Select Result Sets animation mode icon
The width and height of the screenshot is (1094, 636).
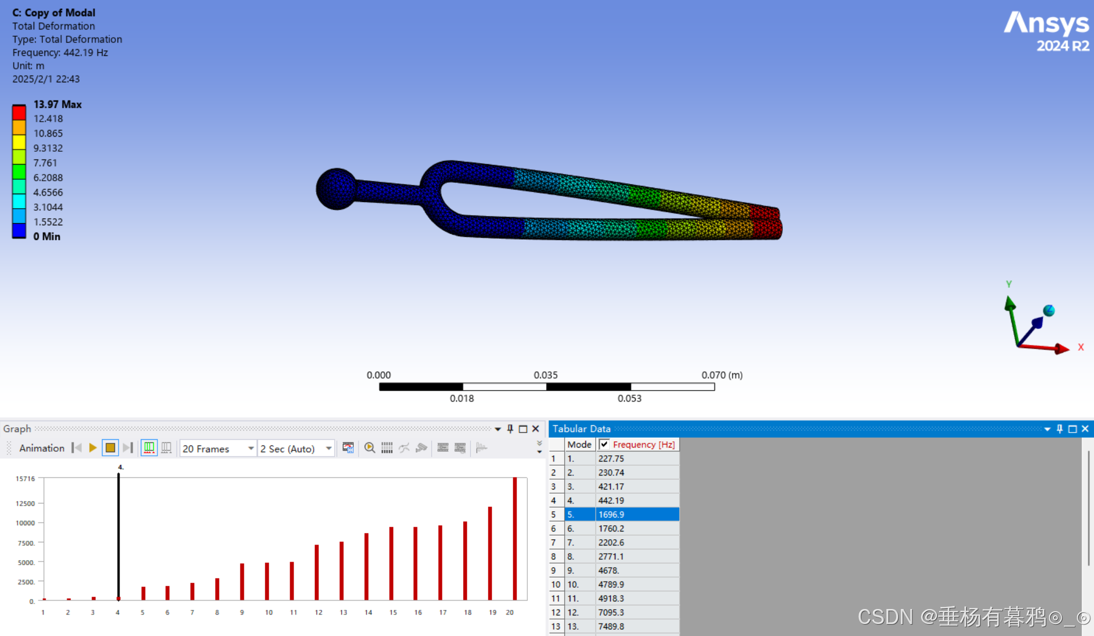[166, 448]
